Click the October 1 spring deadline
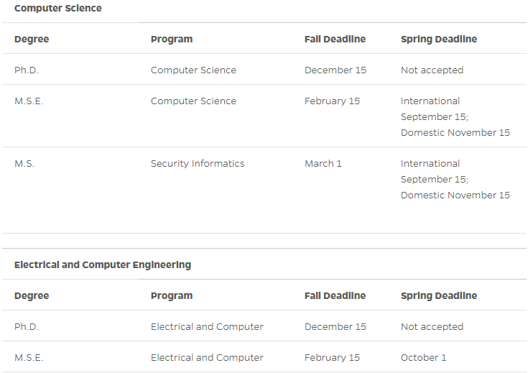 tap(423, 357)
